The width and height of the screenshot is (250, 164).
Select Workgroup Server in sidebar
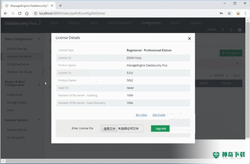(x=18, y=64)
